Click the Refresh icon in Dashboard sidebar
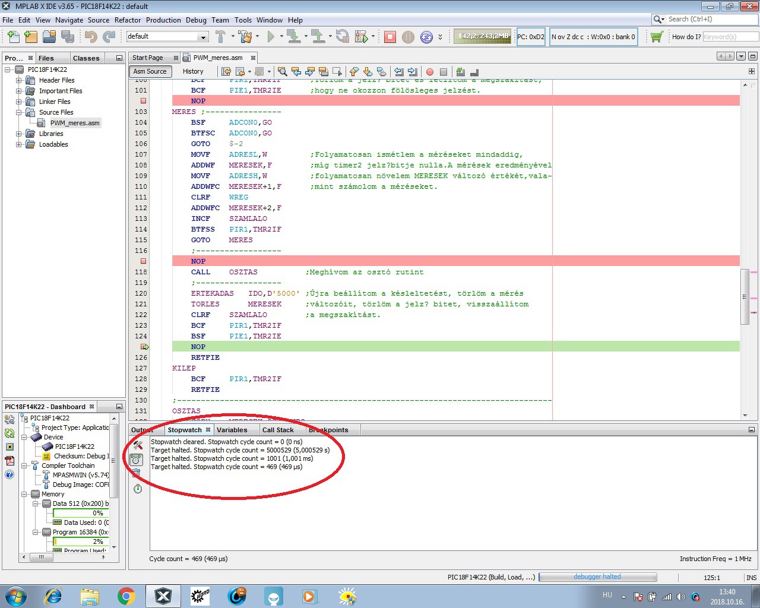This screenshot has width=760, height=608. [9, 433]
